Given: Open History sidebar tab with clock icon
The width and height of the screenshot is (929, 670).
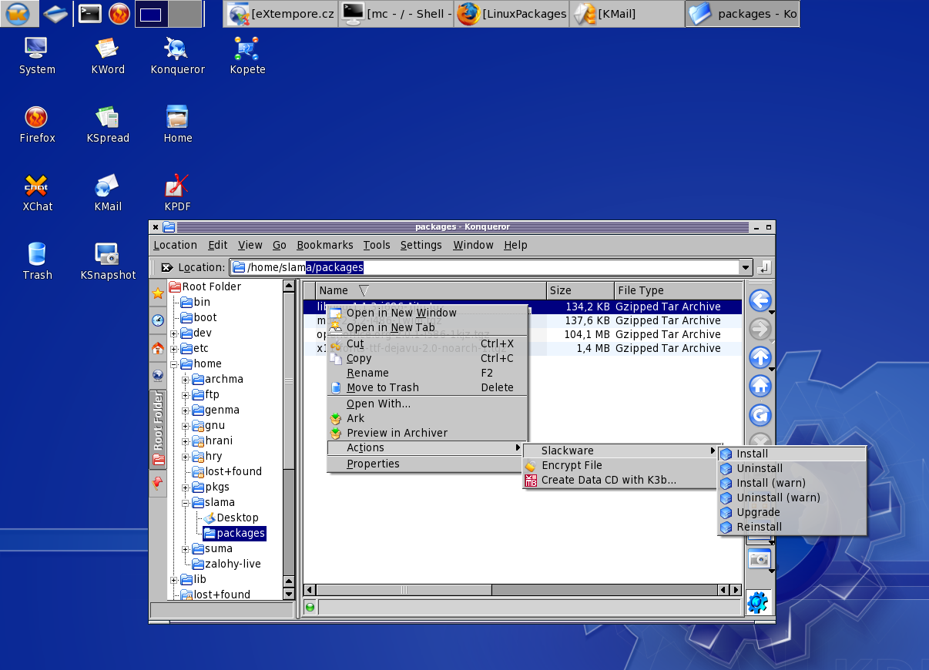Looking at the screenshot, I should coord(158,320).
